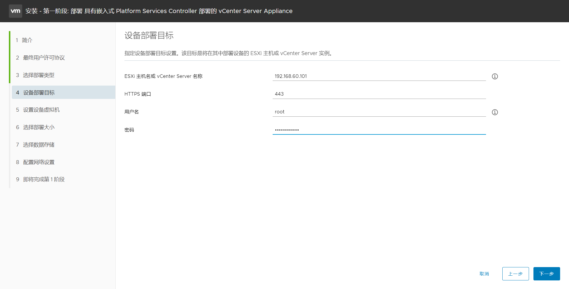Open step 2 最终用户许可协议

(40, 57)
